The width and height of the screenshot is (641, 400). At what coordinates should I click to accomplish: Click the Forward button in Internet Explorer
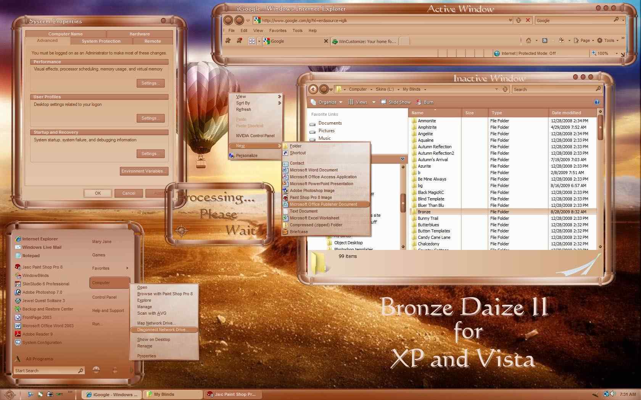pos(239,20)
